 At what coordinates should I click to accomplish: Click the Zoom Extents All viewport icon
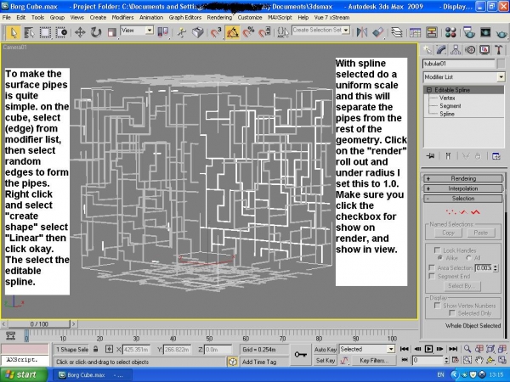tap(502, 349)
